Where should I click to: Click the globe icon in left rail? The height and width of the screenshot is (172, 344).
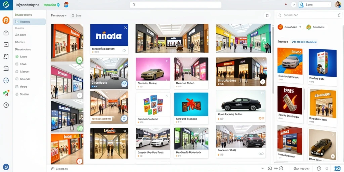point(6,81)
